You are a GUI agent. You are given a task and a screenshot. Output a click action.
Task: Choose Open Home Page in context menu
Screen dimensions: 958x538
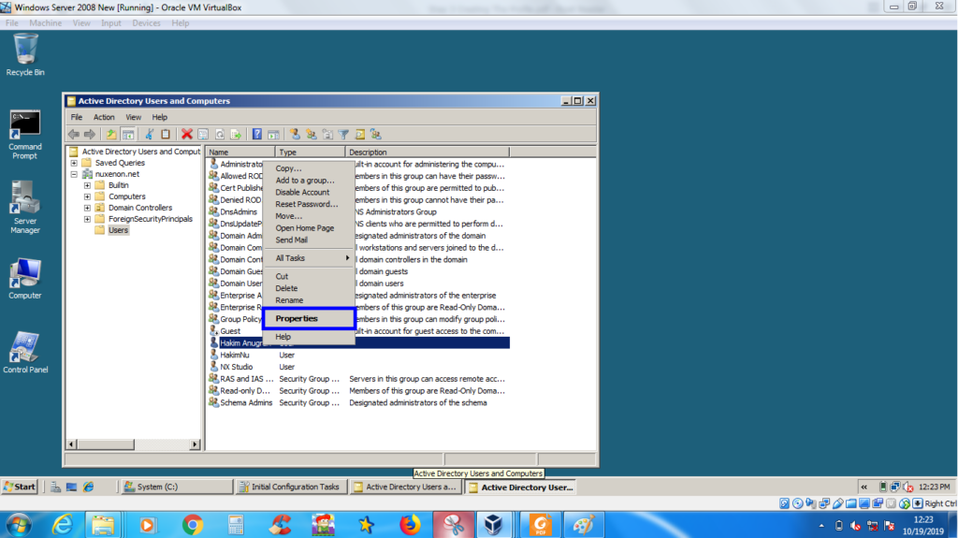[x=309, y=228]
